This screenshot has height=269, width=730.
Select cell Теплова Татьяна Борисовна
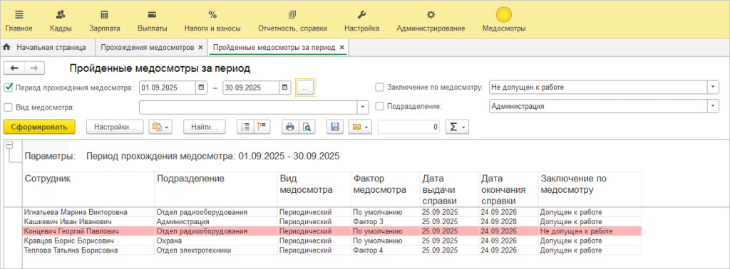tap(88, 250)
